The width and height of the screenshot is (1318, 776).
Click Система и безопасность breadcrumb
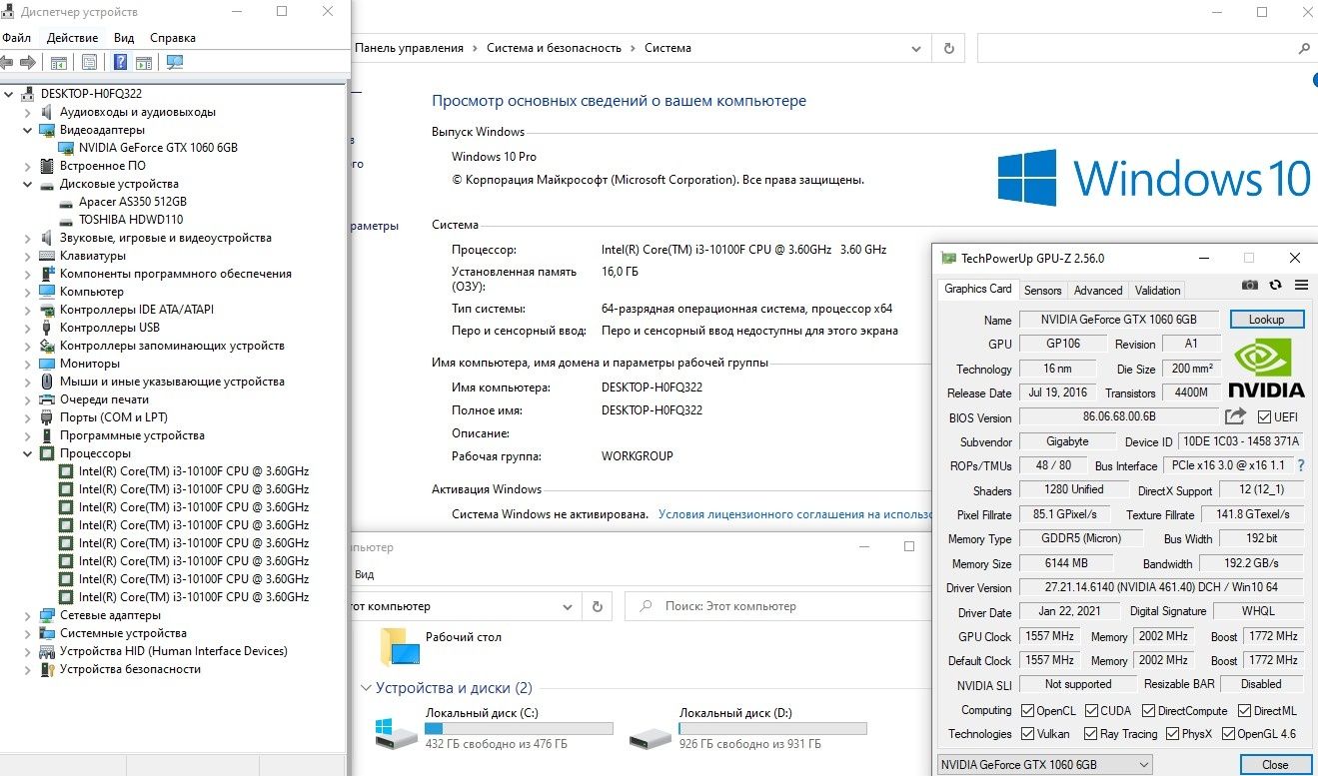(554, 48)
